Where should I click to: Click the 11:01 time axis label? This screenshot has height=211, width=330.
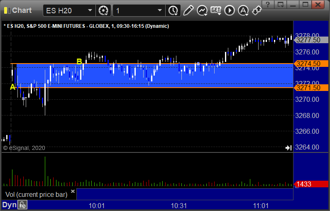tap(261, 206)
